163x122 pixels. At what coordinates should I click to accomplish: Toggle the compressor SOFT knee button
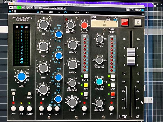[x=86, y=76]
